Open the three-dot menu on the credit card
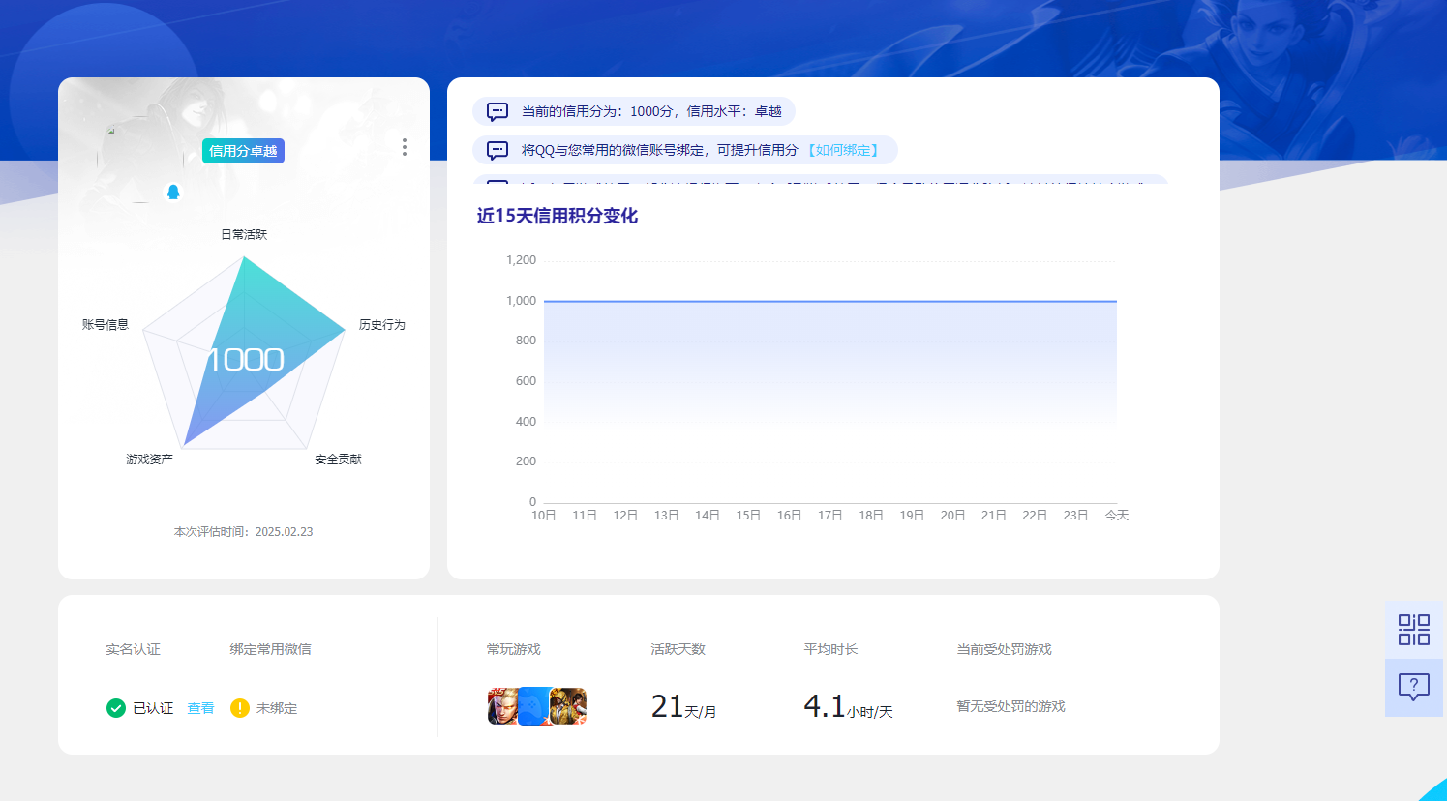Screen dimensions: 1447x801 pyautogui.click(x=405, y=147)
